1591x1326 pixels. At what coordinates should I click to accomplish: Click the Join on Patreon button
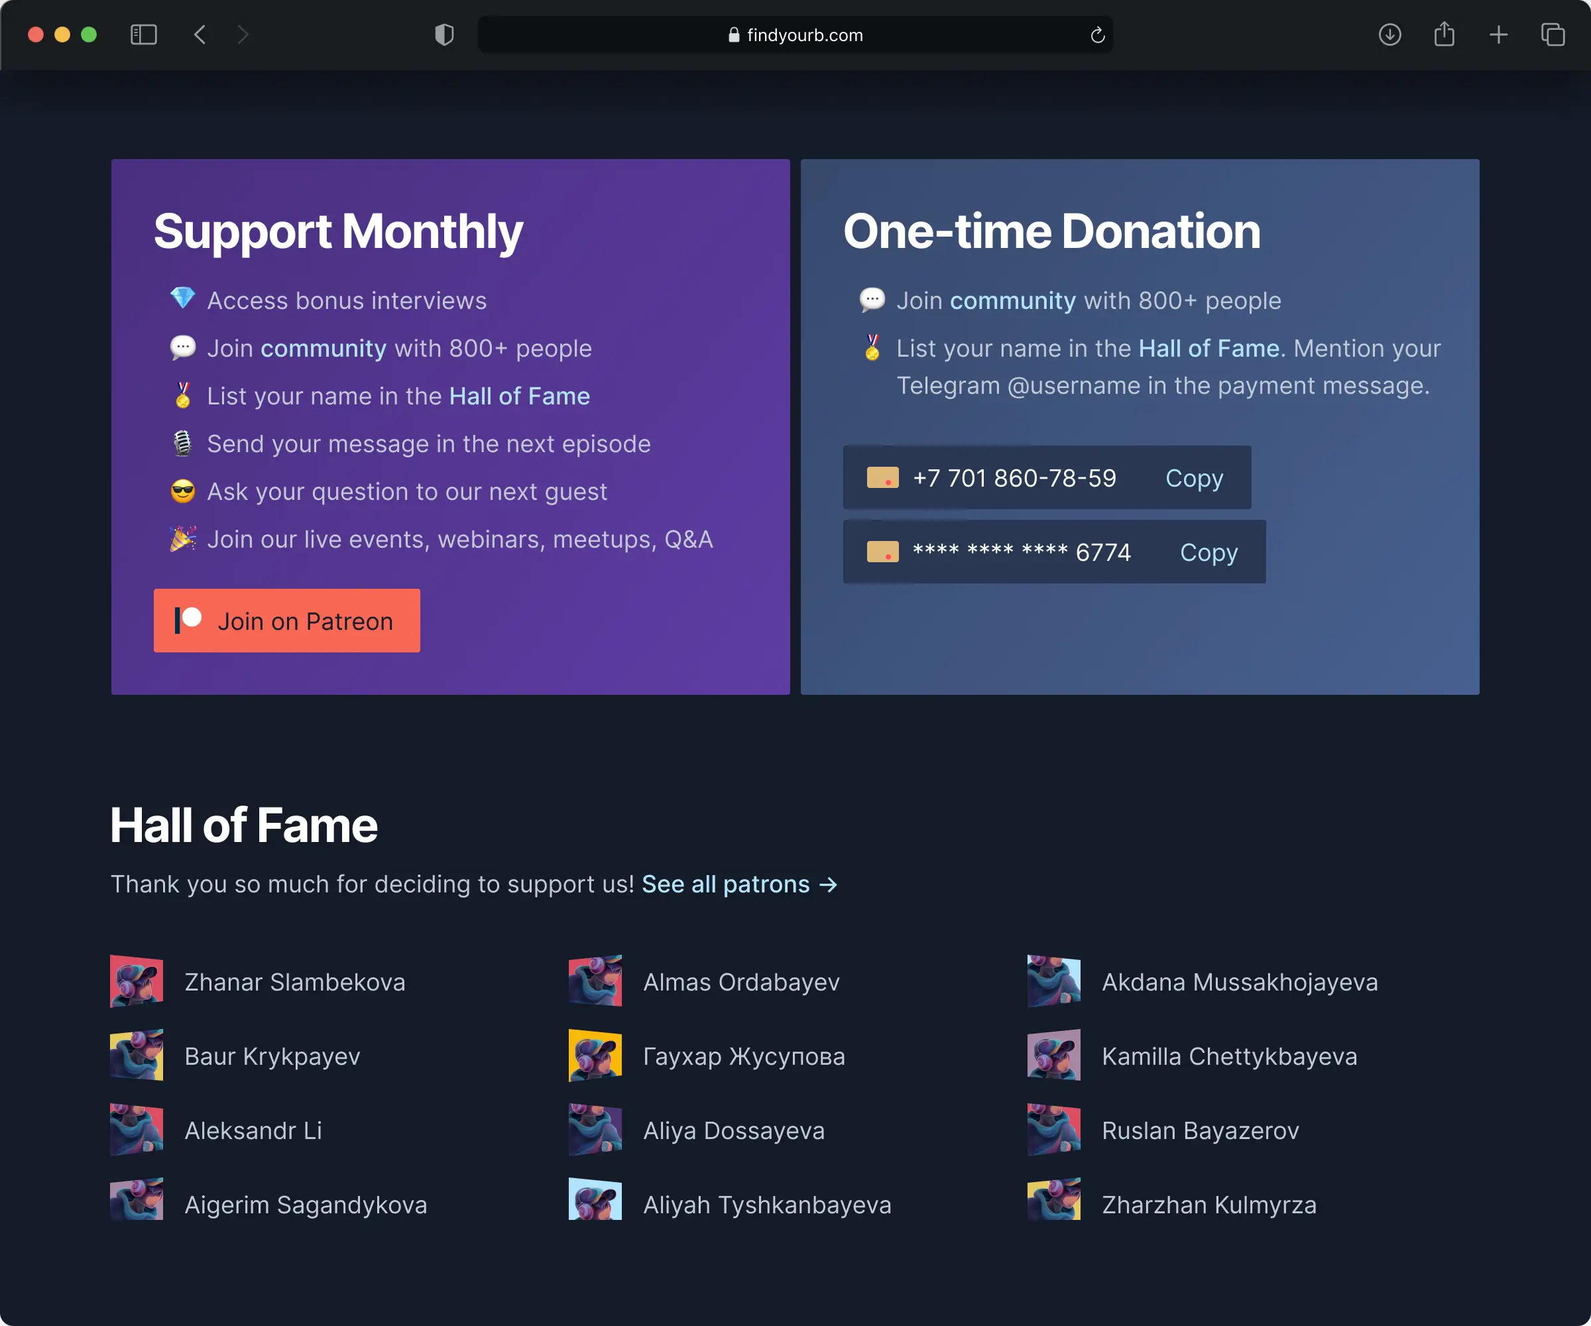(x=286, y=621)
